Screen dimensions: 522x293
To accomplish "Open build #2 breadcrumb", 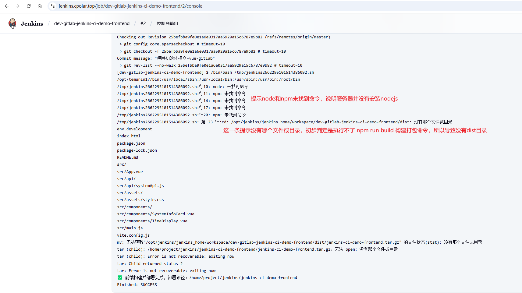I will 143,23.
